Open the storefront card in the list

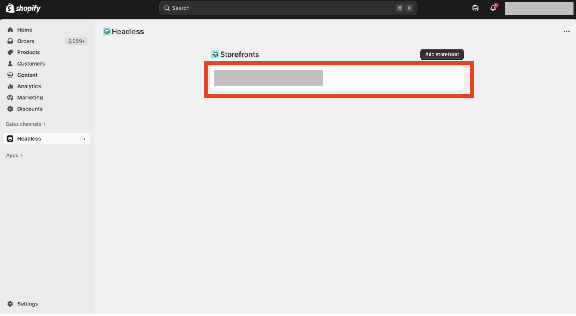(x=337, y=78)
